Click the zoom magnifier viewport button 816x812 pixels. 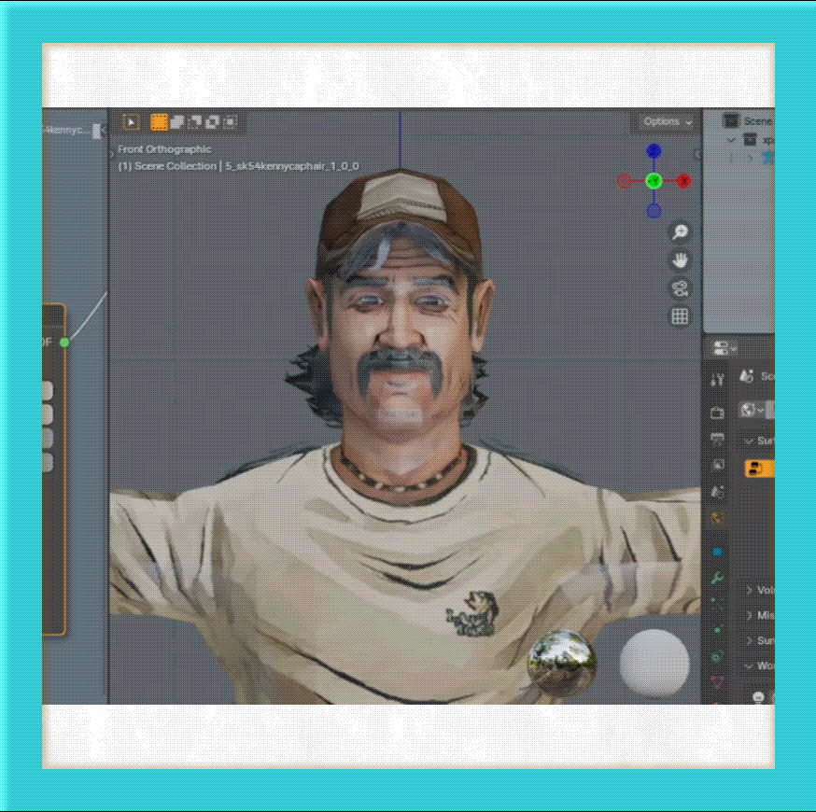(x=680, y=232)
